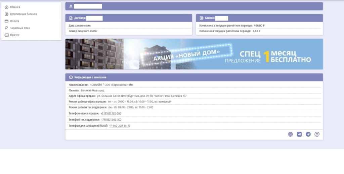The width and height of the screenshot is (344, 174).
Task: Click tech support phone +7 (8162) 502-502
Action: [x=111, y=120]
